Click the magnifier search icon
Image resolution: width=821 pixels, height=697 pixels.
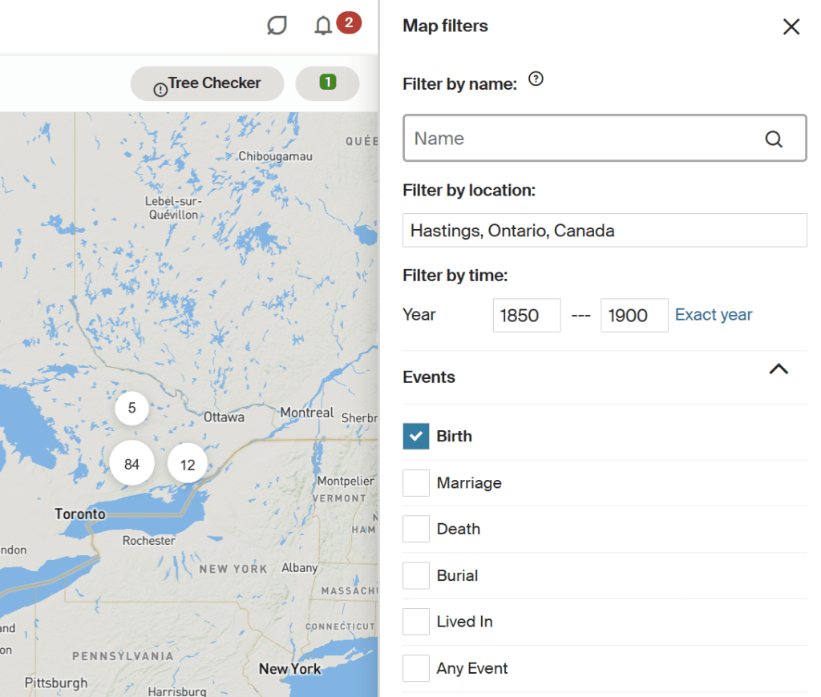point(774,139)
